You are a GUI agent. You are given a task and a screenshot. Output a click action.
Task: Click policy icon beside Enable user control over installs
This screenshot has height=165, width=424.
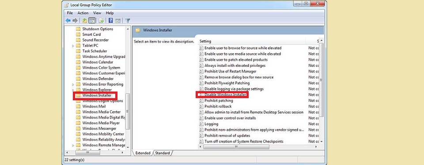201,118
